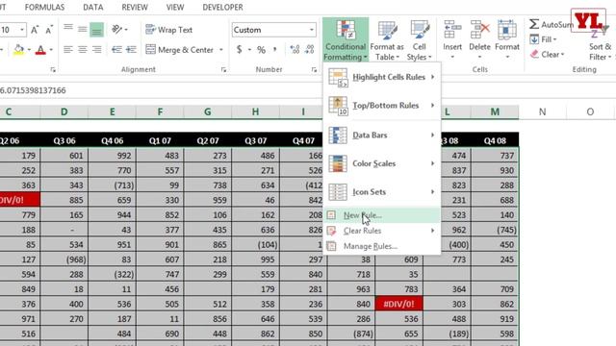Decrease font size with smaller A icon
Image resolution: width=616 pixels, height=346 pixels.
(49, 30)
